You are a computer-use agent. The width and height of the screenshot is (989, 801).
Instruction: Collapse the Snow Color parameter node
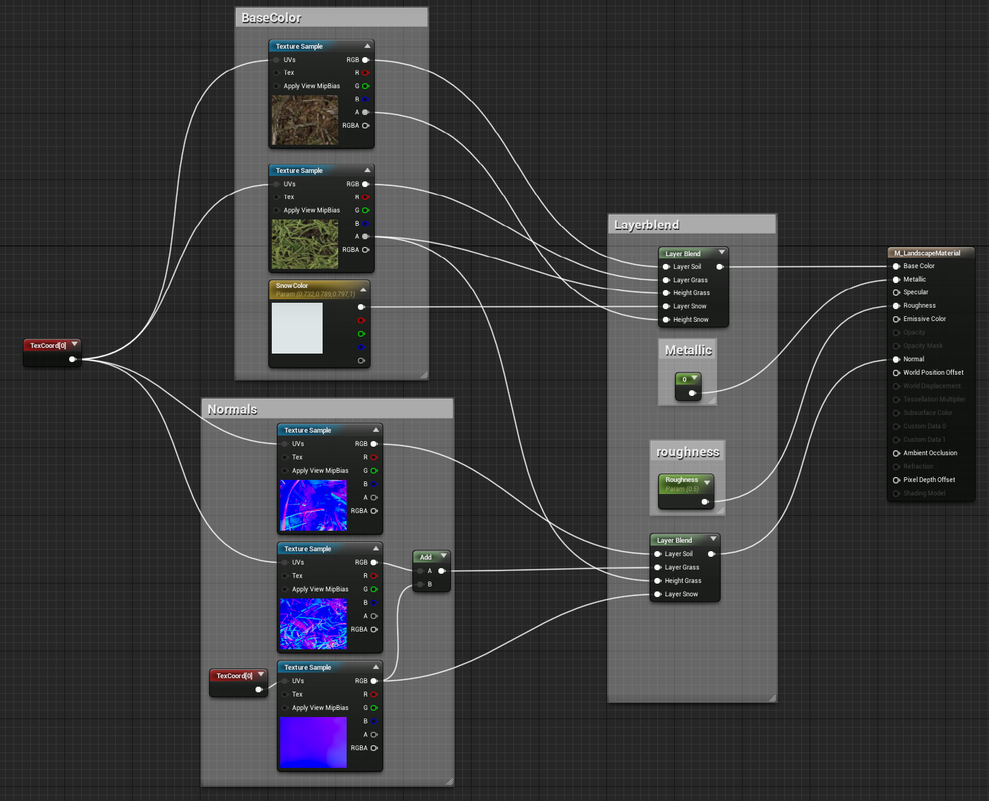(364, 289)
